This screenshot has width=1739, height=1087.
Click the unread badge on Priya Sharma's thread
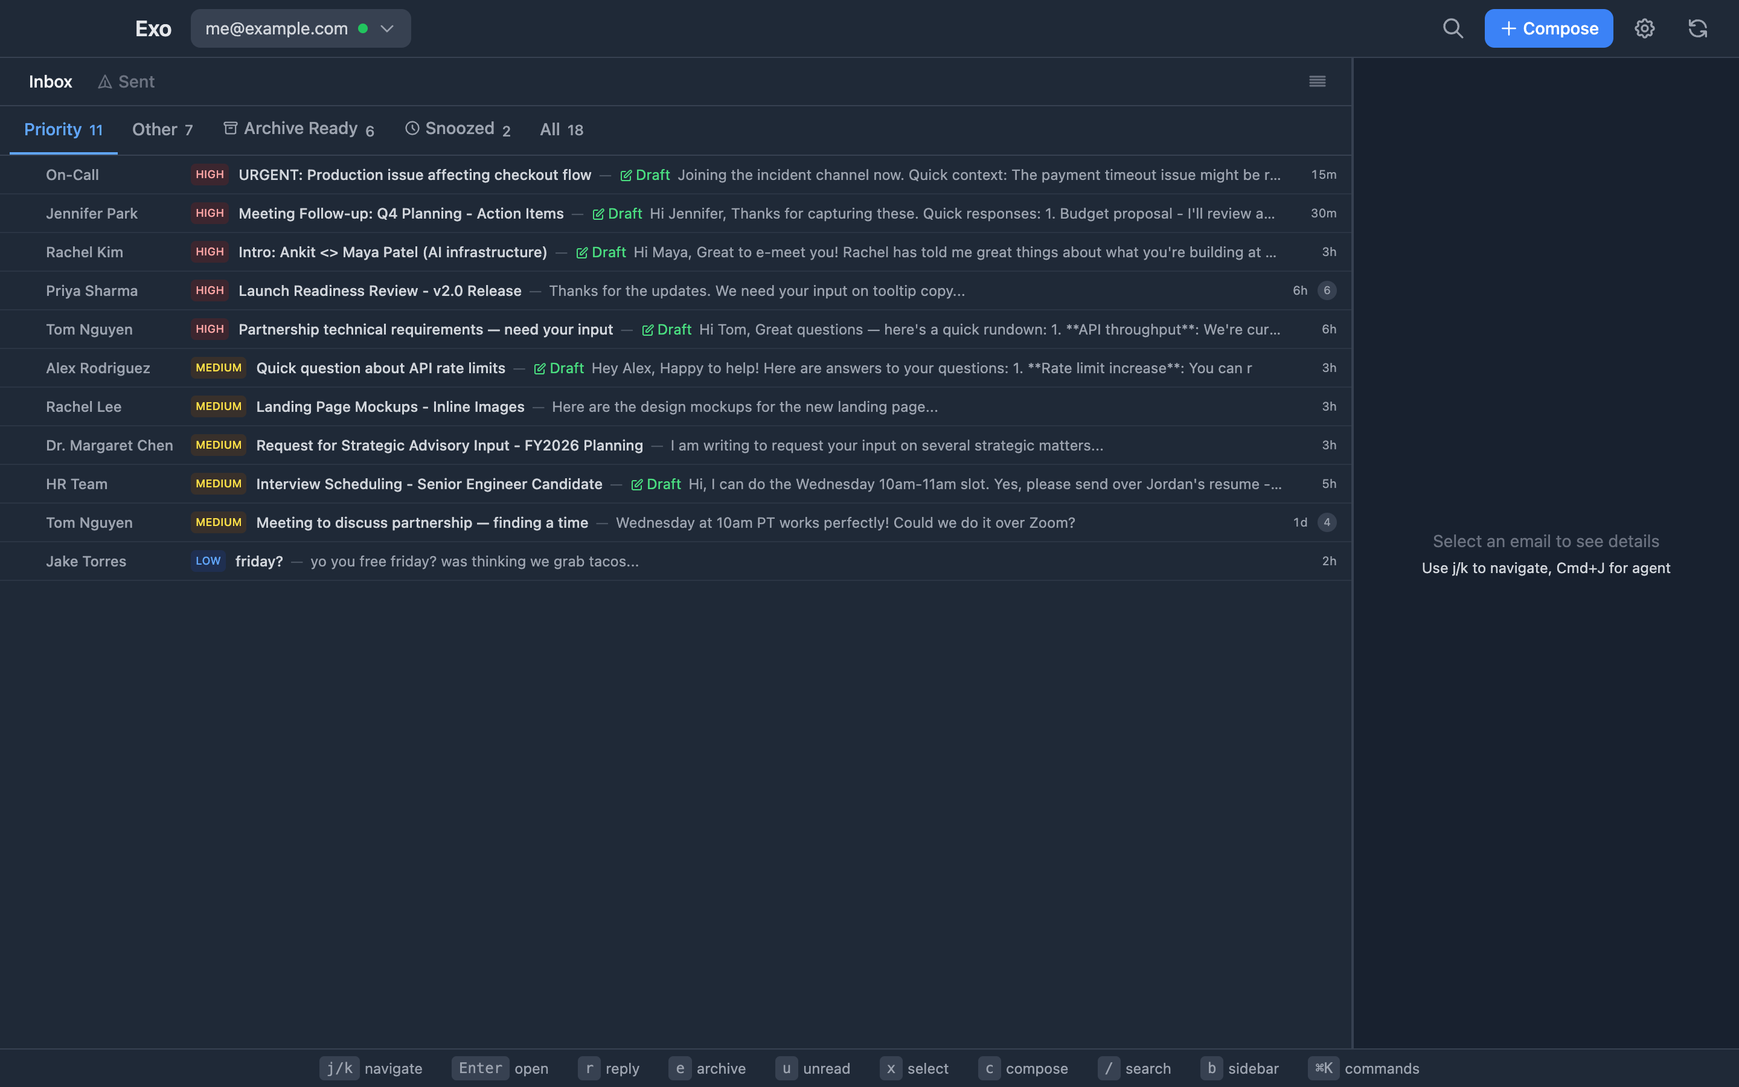(1326, 290)
